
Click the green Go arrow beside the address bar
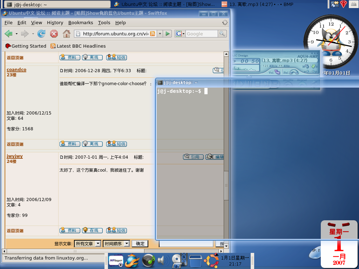(x=168, y=34)
